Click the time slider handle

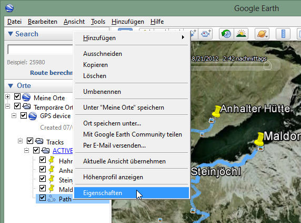(x=267, y=65)
